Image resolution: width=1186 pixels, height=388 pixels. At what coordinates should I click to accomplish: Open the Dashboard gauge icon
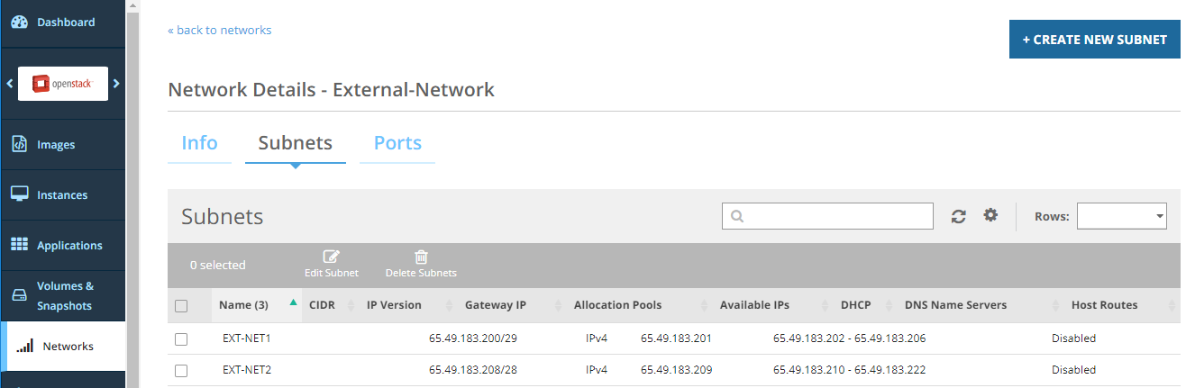[x=19, y=23]
